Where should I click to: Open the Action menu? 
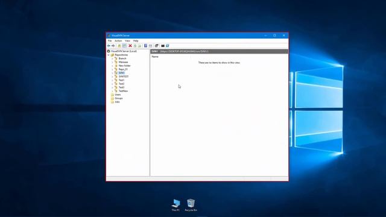pyautogui.click(x=118, y=41)
